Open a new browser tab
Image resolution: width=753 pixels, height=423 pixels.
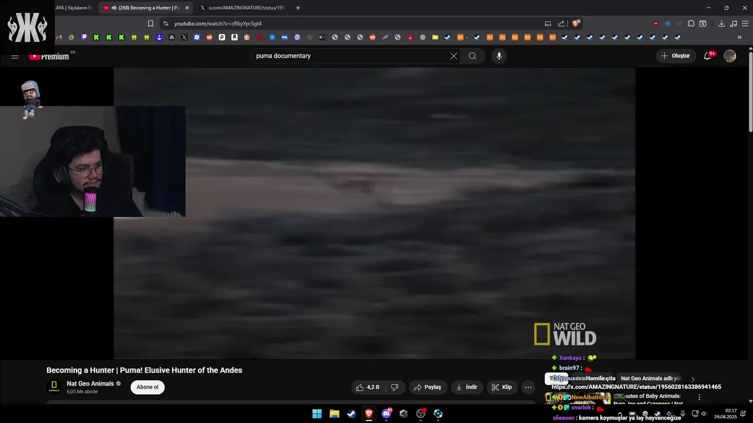[x=298, y=8]
